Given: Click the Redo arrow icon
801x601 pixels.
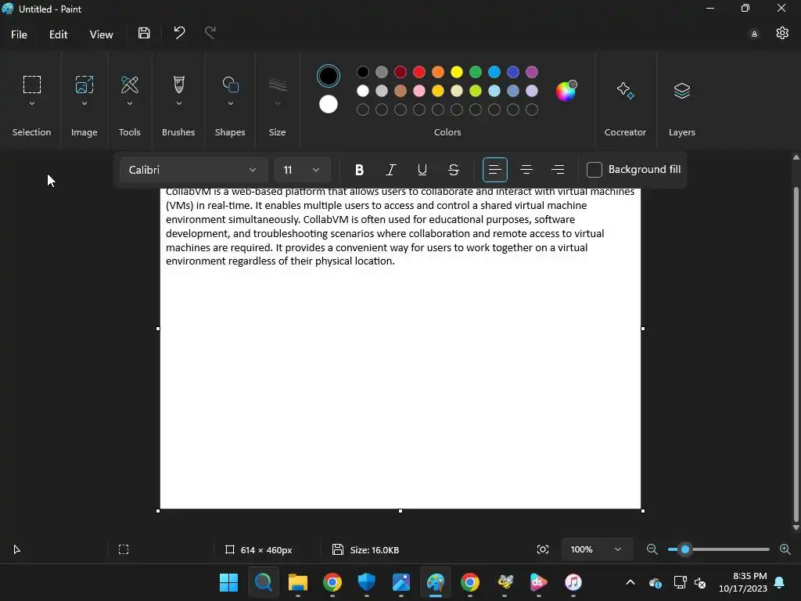Looking at the screenshot, I should coord(210,33).
